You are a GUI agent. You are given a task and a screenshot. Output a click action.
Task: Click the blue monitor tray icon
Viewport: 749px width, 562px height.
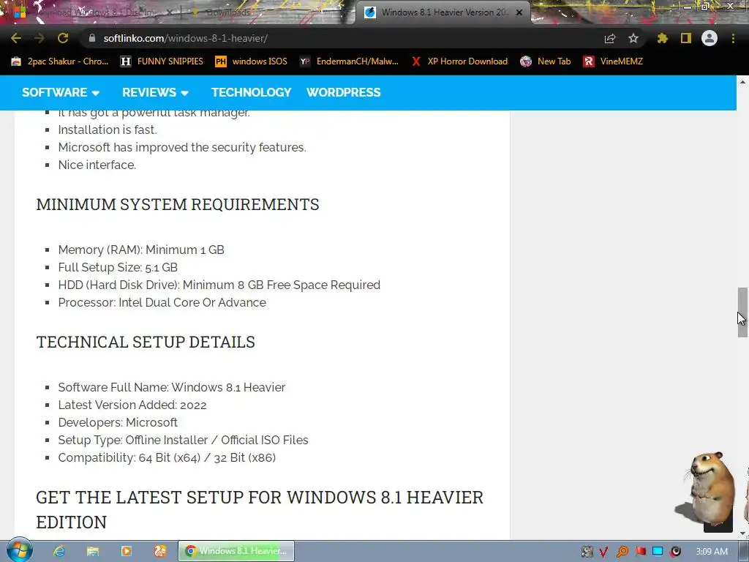[x=658, y=552]
